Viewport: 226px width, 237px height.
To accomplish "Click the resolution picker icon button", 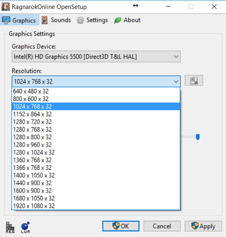I will coord(194,81).
